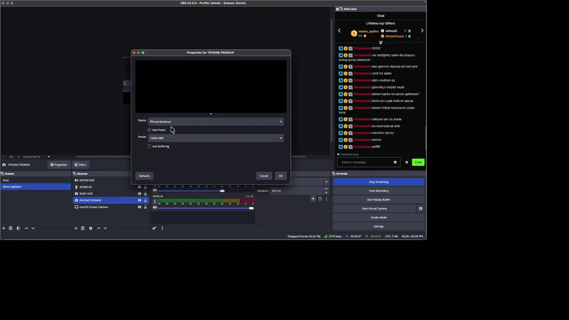The image size is (569, 320).
Task: Hide SONY A7III source eye icon
Action: point(140,194)
